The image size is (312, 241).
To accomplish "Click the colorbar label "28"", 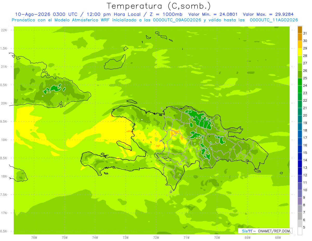I will (x=305, y=56).
